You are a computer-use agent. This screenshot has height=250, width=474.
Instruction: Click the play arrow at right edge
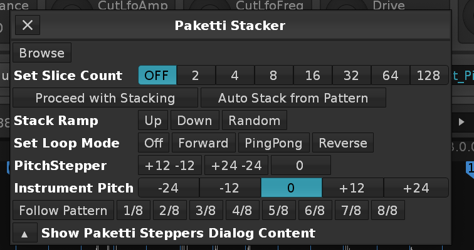pos(461,121)
